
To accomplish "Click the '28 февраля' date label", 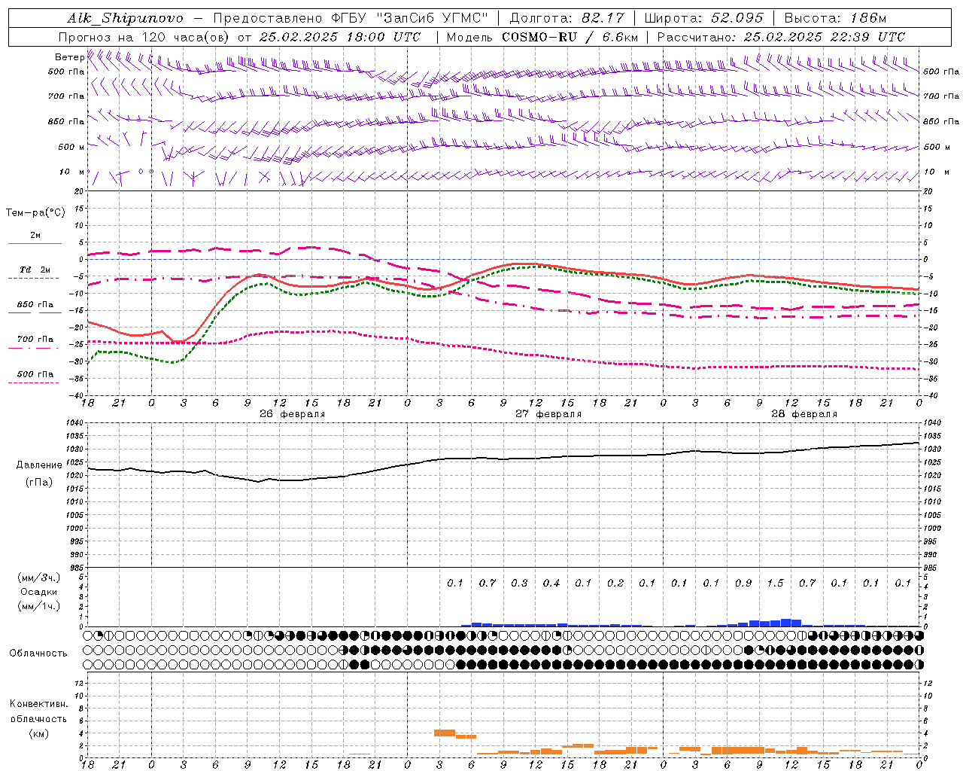I will click(x=804, y=414).
